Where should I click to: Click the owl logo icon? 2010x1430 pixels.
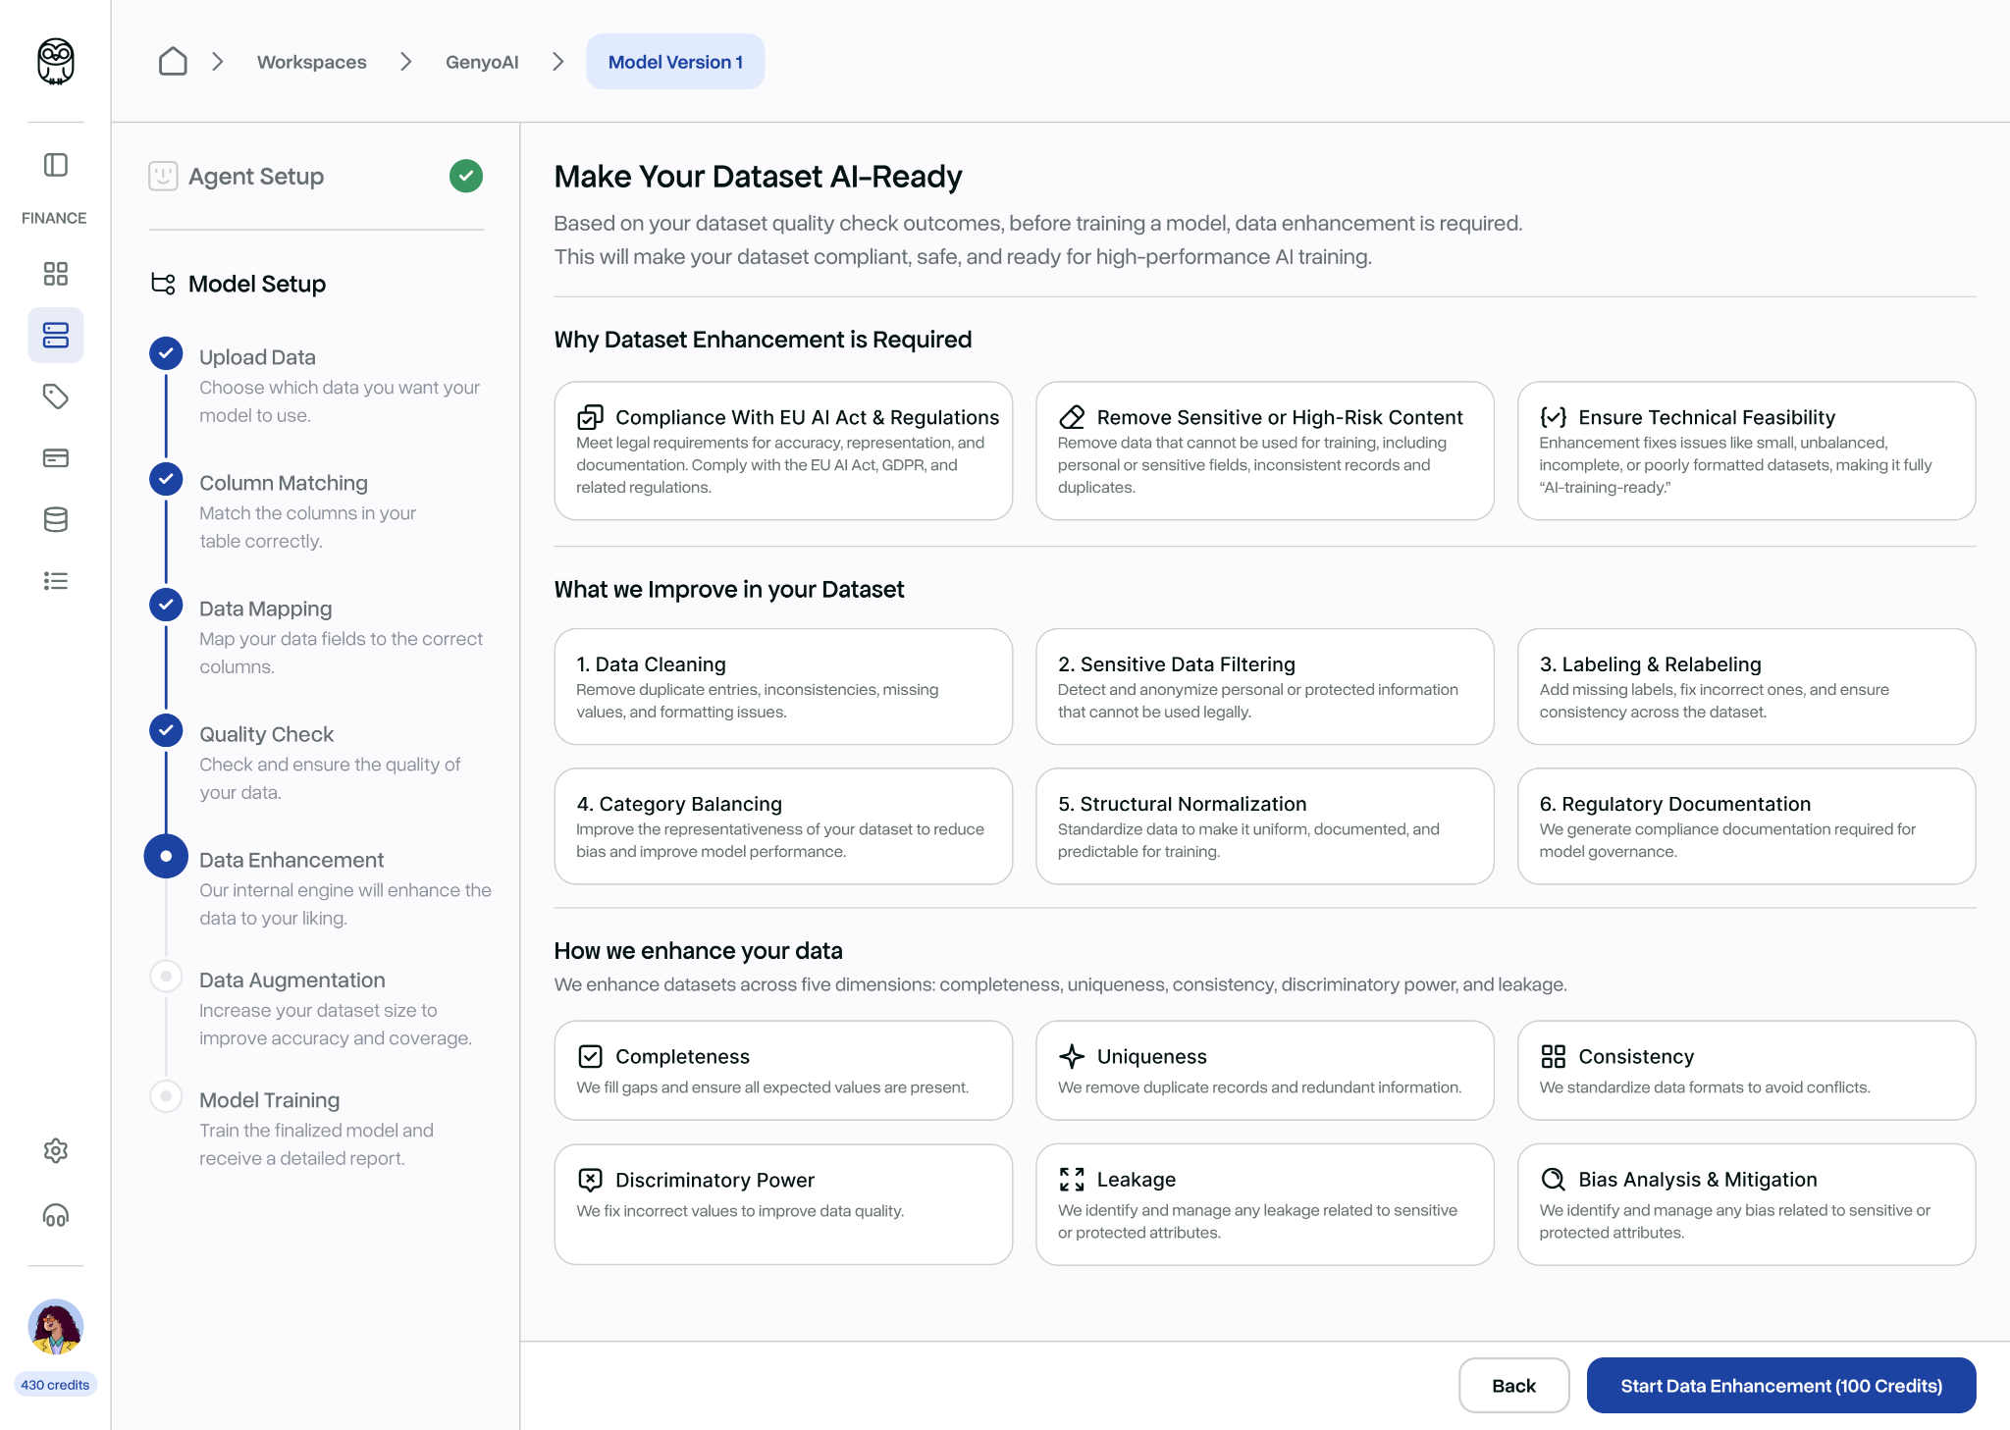click(x=56, y=62)
